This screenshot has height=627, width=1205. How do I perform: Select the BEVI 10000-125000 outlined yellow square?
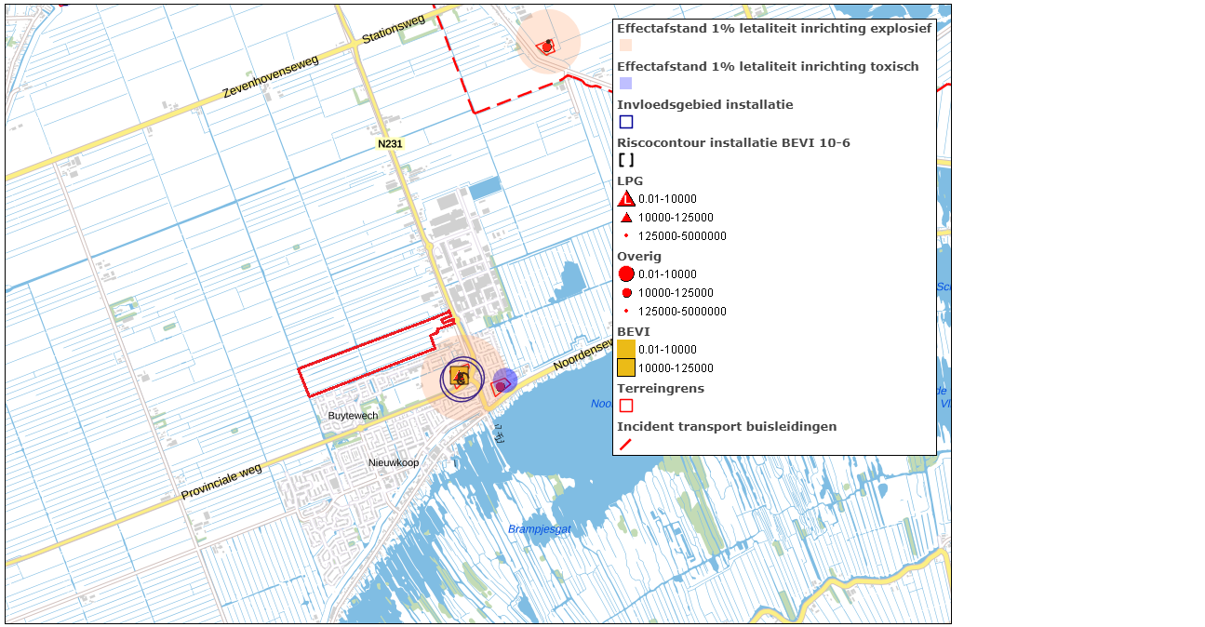(x=626, y=367)
